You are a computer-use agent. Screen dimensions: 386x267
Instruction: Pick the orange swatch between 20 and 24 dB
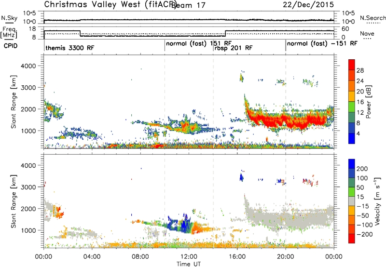click(352, 86)
